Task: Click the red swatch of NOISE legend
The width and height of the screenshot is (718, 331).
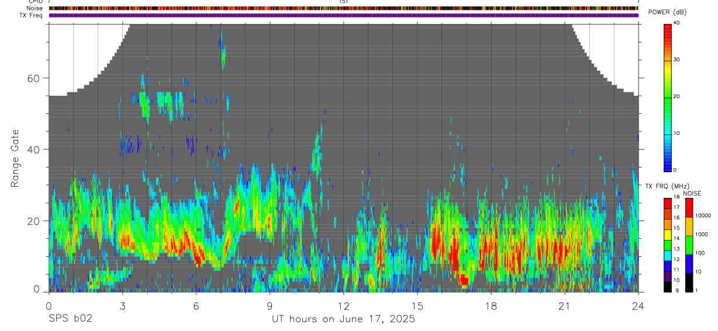Action: point(689,208)
